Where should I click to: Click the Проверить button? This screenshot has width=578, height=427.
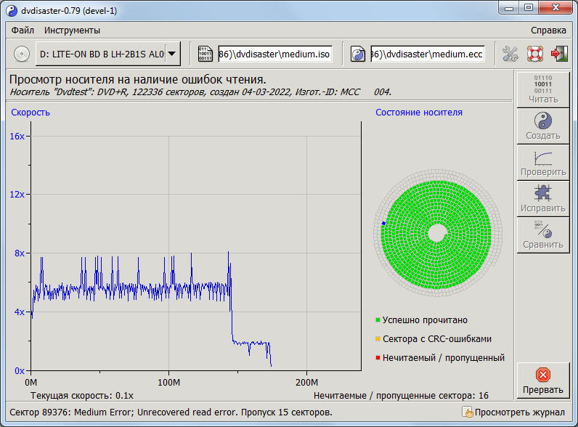pos(542,162)
